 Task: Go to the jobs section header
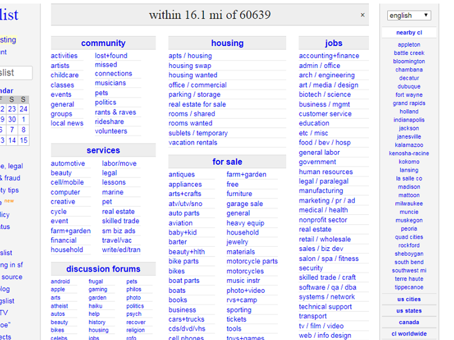click(x=333, y=43)
